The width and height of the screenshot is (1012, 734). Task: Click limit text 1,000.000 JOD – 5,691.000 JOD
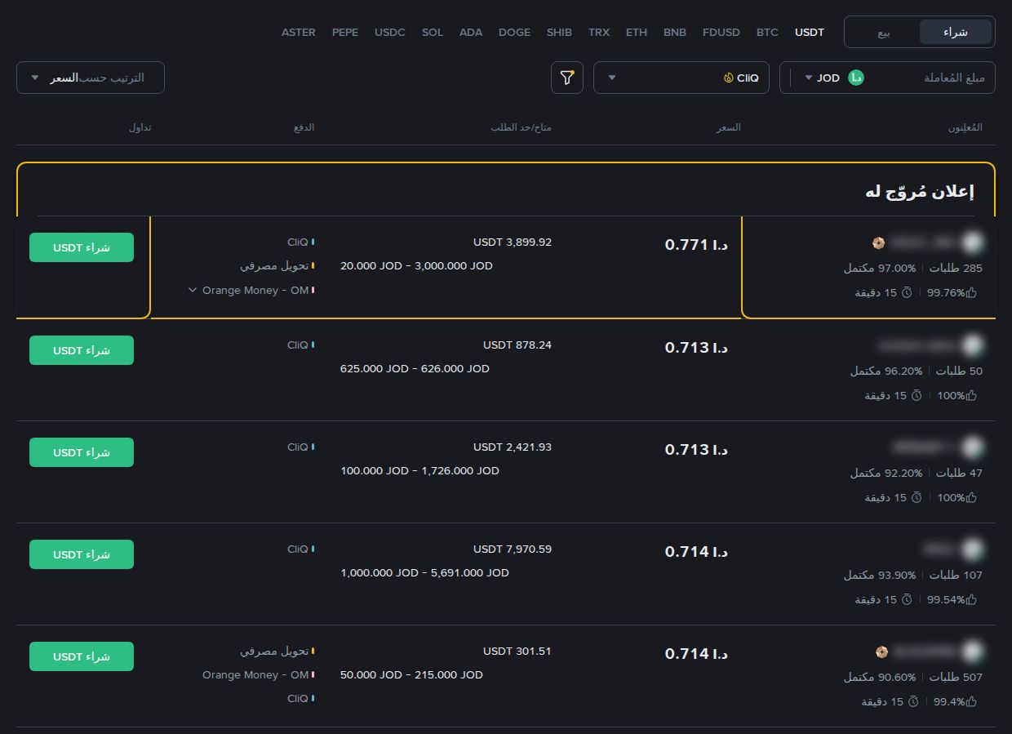424,573
